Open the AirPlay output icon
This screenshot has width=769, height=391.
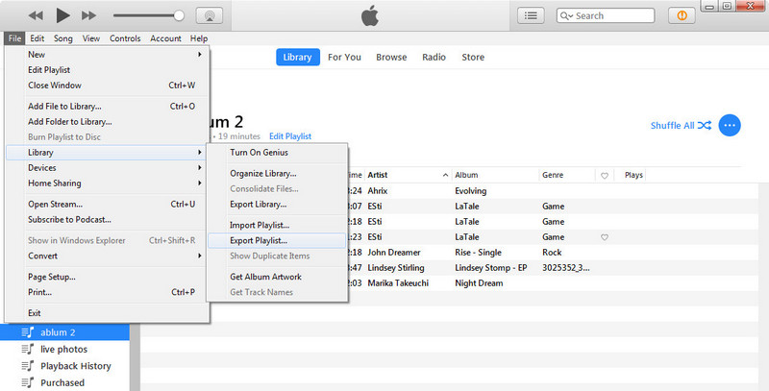pyautogui.click(x=210, y=15)
